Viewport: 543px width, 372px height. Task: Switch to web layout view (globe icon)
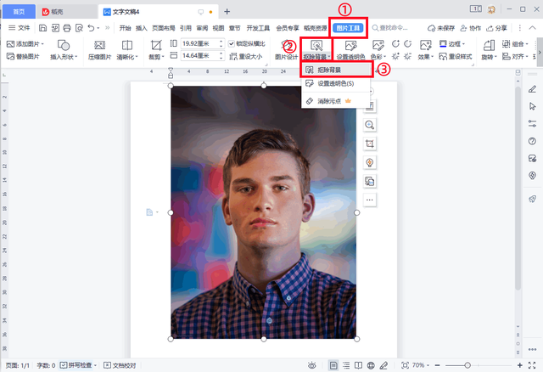click(371, 365)
